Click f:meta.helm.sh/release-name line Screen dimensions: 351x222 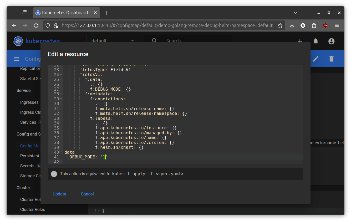(x=135, y=109)
